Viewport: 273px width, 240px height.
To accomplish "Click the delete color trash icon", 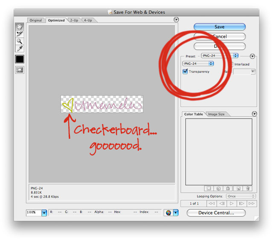I will 247,188.
